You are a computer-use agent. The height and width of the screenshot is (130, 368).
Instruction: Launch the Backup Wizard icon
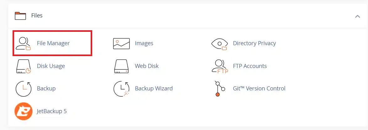tap(121, 89)
